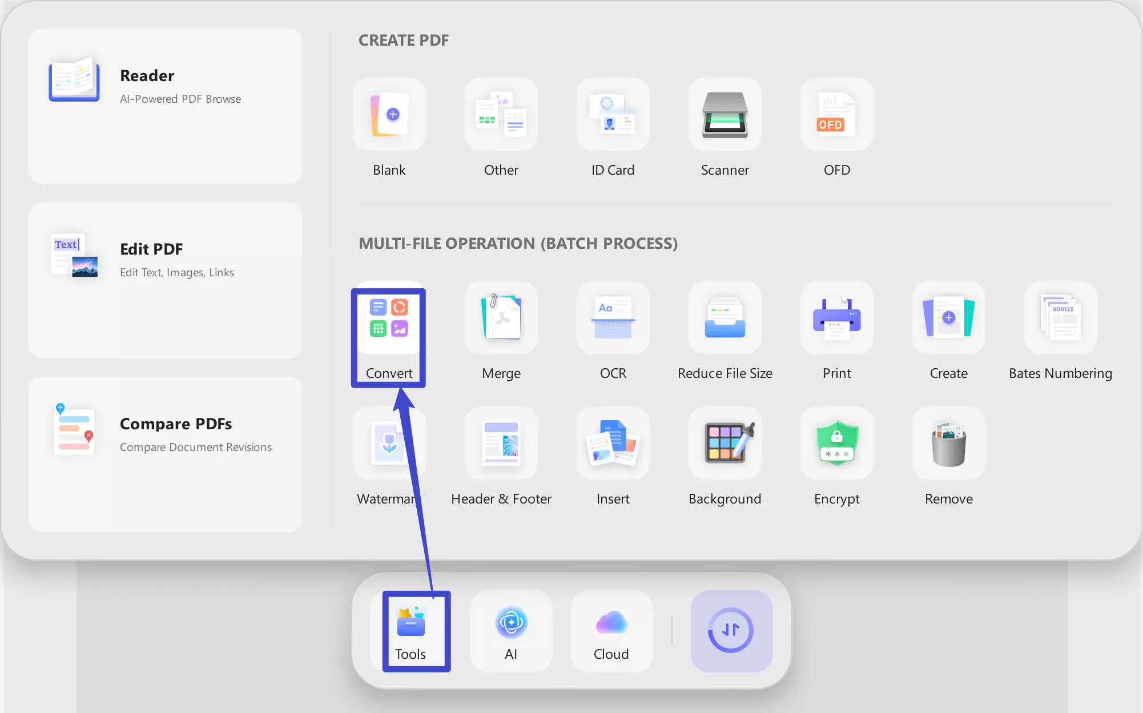1143x713 pixels.
Task: Create PDF from Scanner
Action: (x=725, y=115)
